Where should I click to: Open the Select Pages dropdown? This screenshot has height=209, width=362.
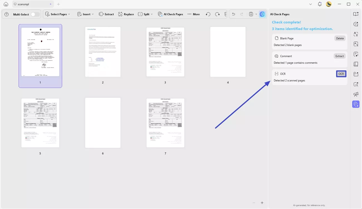pos(58,14)
